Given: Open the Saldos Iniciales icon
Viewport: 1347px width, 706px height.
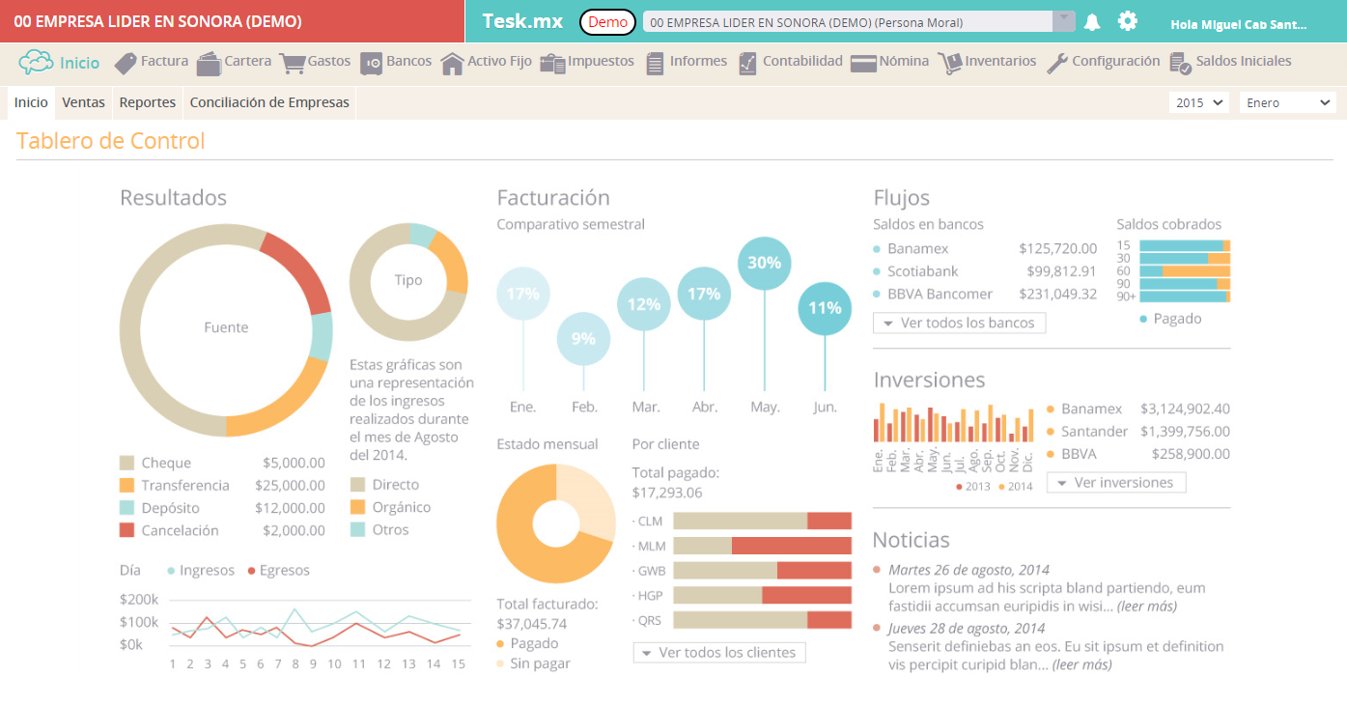Looking at the screenshot, I should [x=1180, y=64].
